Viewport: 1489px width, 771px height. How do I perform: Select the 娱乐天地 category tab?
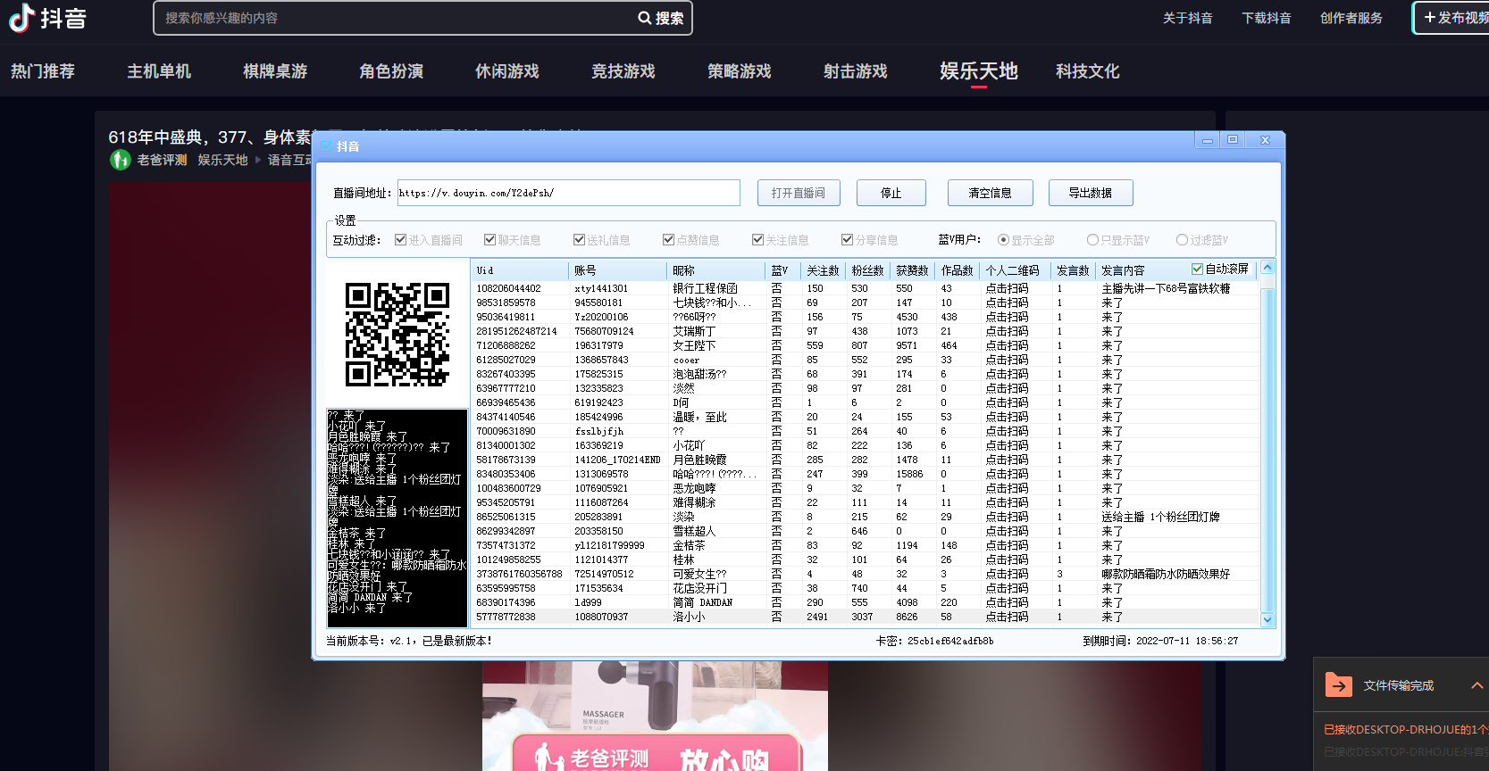(x=979, y=71)
